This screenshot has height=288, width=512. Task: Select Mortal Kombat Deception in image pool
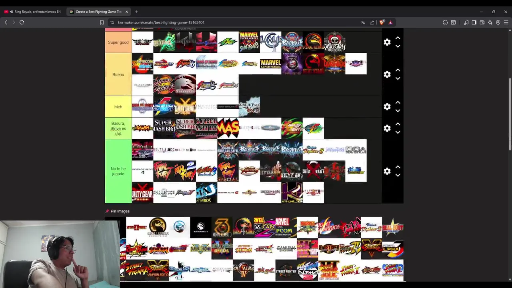[158, 227]
